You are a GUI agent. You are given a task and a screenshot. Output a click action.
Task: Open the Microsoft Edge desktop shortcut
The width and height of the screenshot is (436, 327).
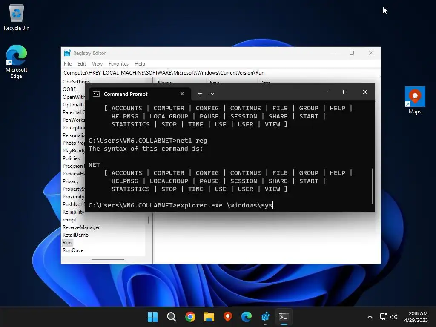click(17, 62)
